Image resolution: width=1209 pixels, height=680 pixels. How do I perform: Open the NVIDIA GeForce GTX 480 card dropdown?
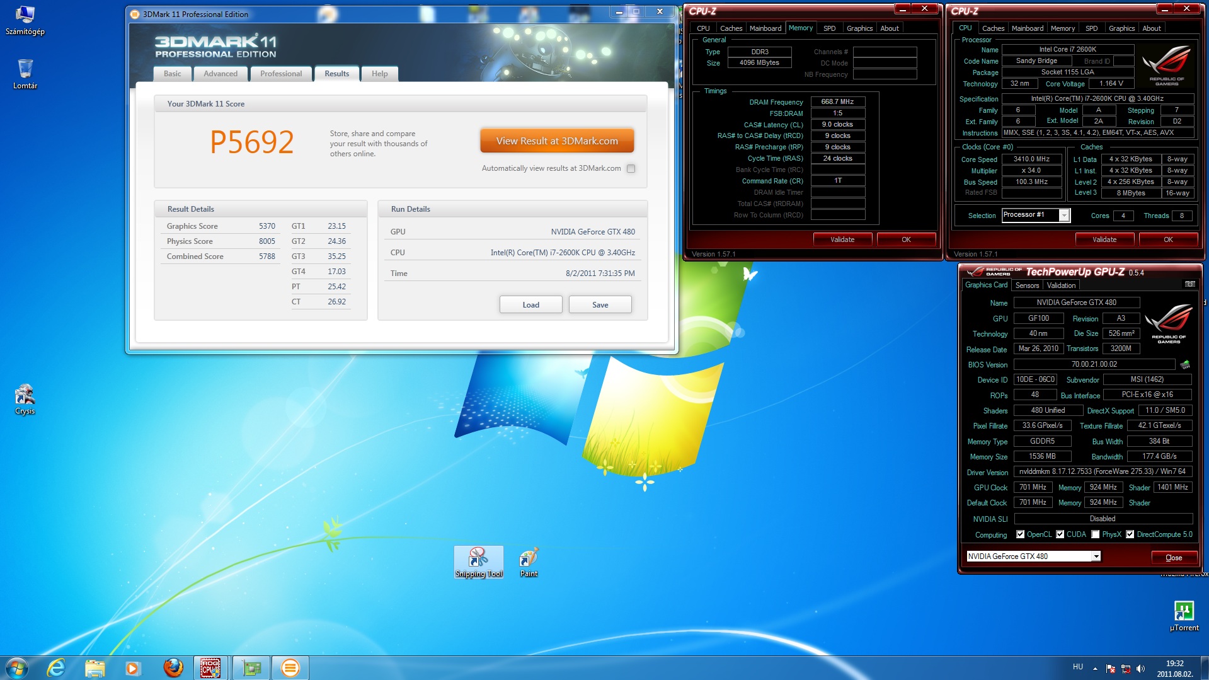(x=1096, y=556)
